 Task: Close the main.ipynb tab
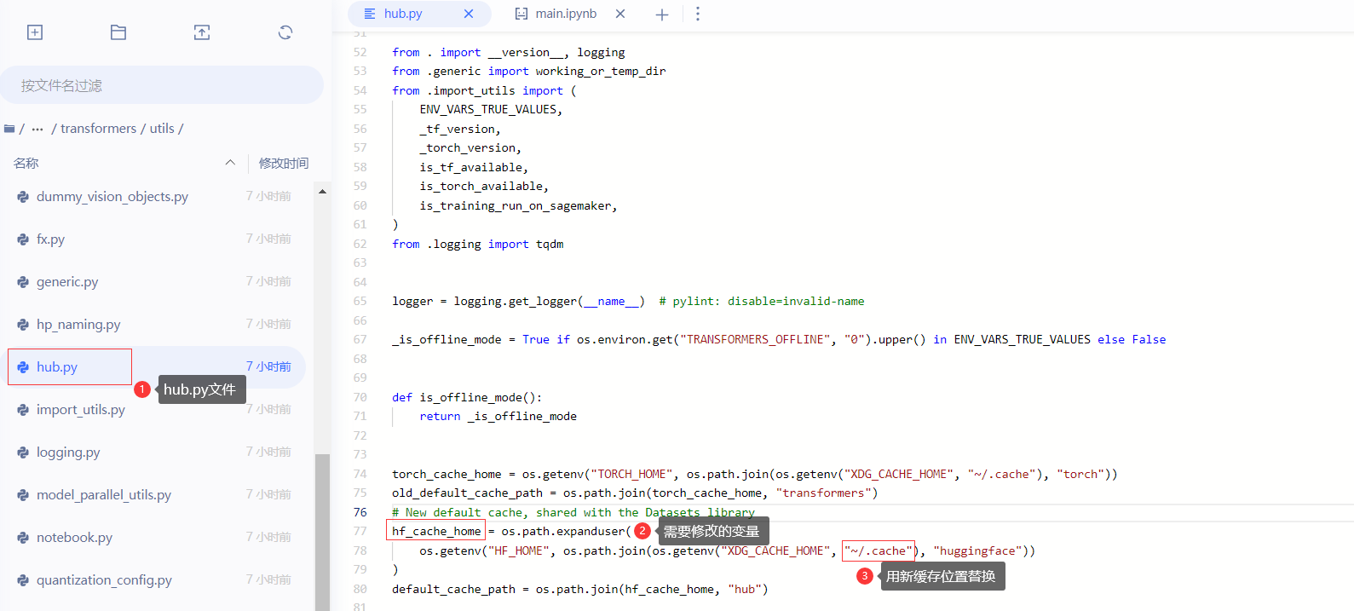[620, 14]
